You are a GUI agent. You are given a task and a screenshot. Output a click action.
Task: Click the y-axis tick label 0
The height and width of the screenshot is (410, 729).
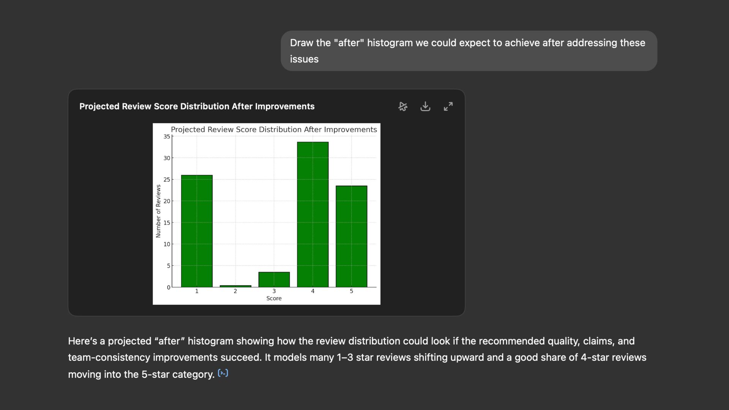click(x=168, y=287)
